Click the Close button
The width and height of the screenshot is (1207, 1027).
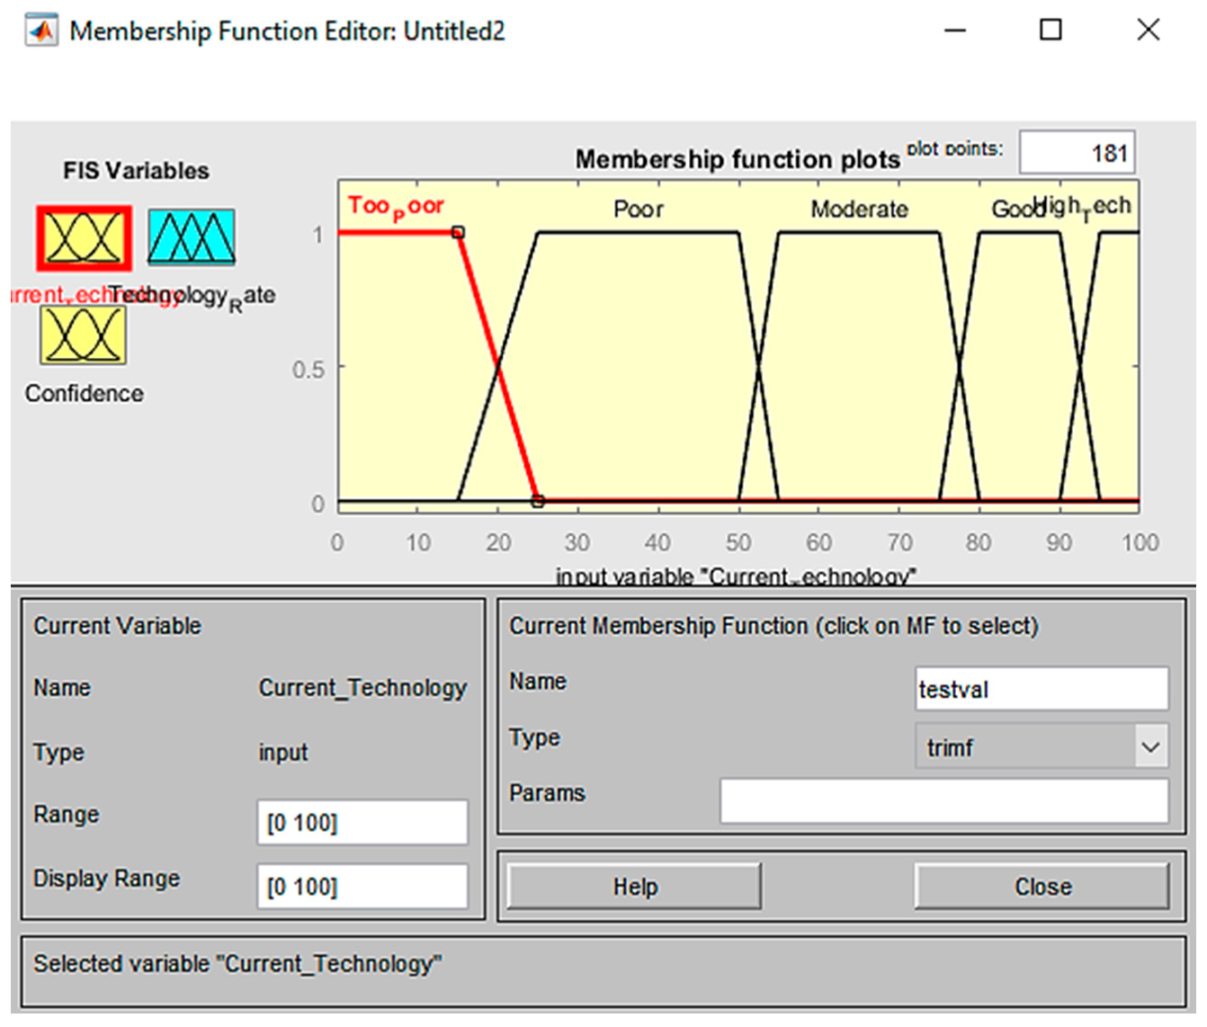click(1042, 887)
